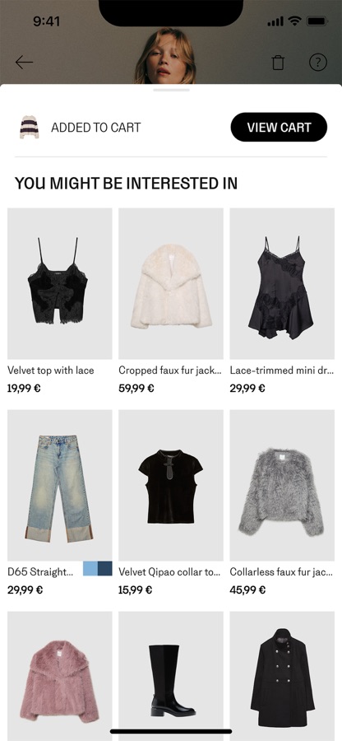
Task: Open the white cropped faux fur jacket image
Action: [171, 283]
